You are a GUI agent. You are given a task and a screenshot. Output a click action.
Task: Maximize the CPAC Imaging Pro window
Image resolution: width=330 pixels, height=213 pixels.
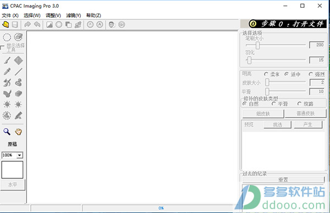[302, 6]
